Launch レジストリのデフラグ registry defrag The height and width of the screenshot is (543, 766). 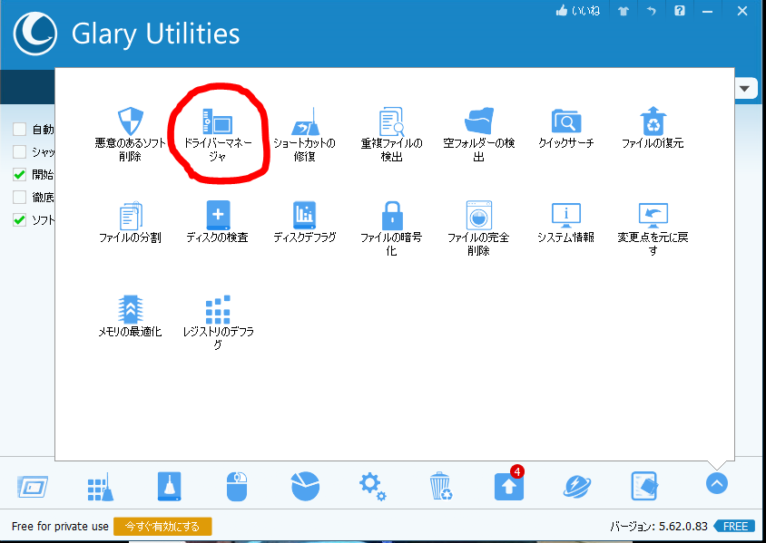[x=218, y=322]
